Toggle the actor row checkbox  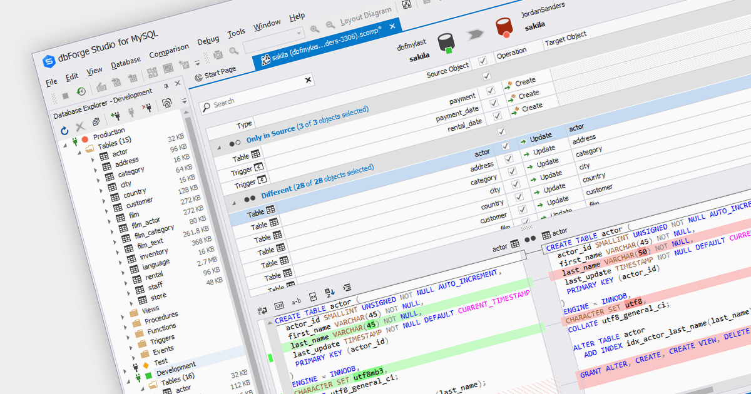505,146
